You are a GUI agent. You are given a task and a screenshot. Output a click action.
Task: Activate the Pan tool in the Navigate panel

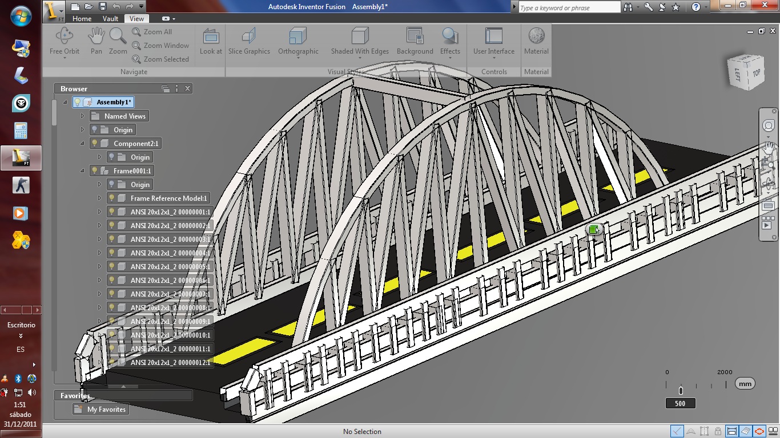click(x=96, y=41)
